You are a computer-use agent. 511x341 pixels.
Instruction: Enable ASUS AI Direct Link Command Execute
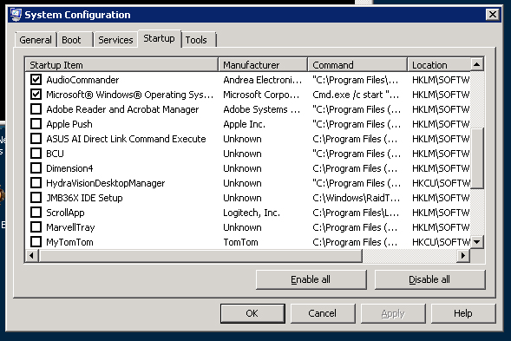coord(36,139)
